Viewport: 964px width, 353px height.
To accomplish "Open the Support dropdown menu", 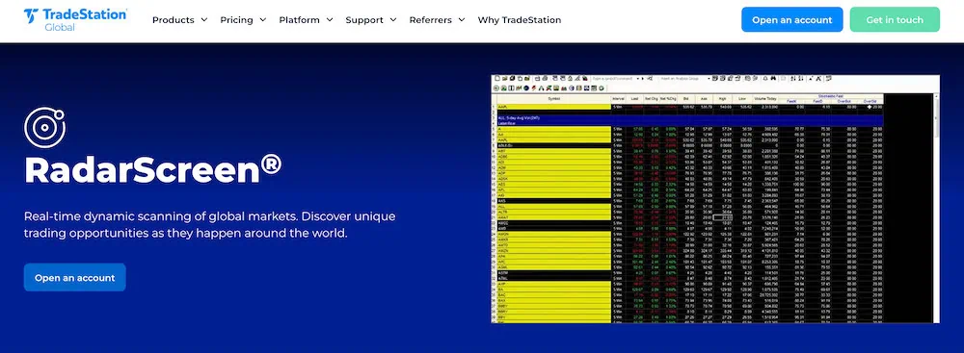I will click(x=371, y=19).
